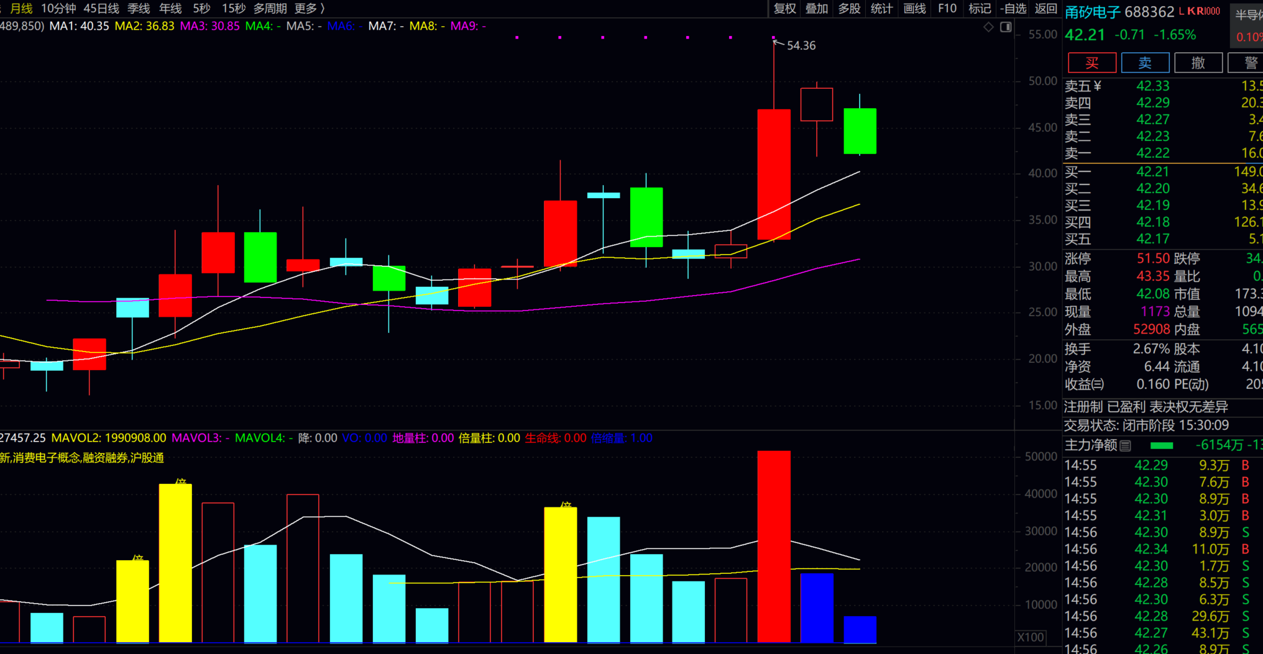
Task: Click the red L tag beside the stock code
Action: pyautogui.click(x=1182, y=11)
